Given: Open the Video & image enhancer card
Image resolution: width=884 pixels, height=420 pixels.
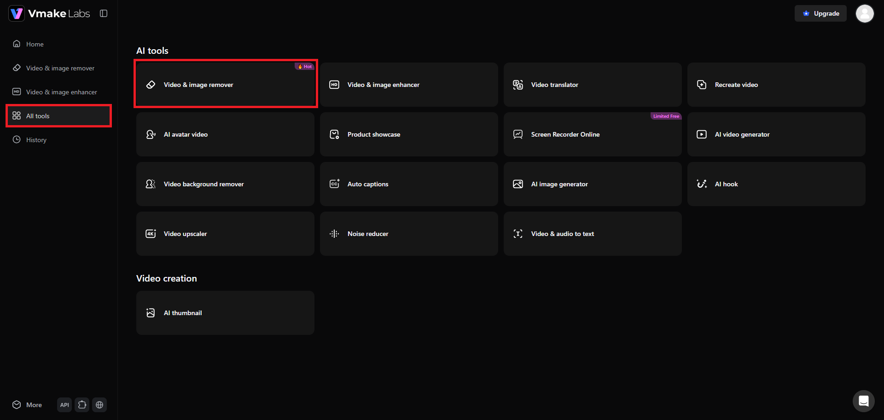Looking at the screenshot, I should click(x=409, y=85).
